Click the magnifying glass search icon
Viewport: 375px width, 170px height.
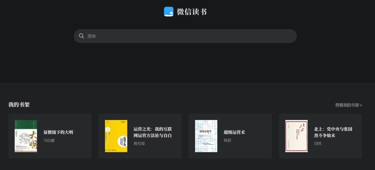click(82, 36)
